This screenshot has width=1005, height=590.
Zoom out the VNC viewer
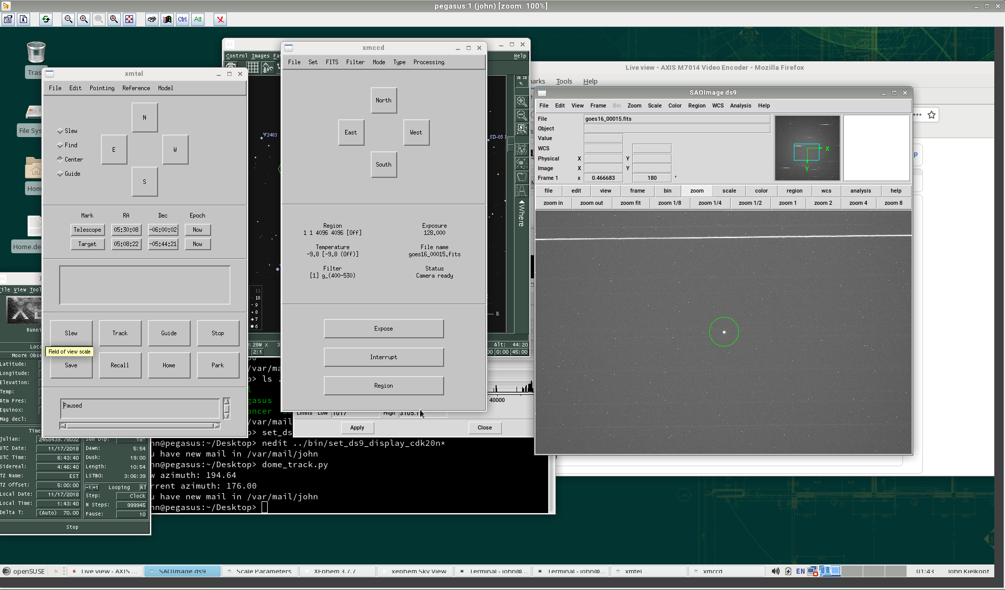click(x=68, y=19)
